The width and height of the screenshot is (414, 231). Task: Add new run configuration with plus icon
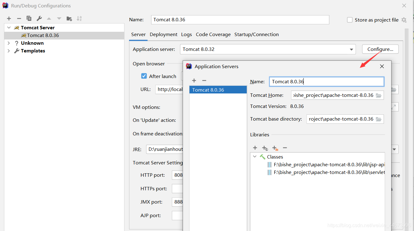9,19
